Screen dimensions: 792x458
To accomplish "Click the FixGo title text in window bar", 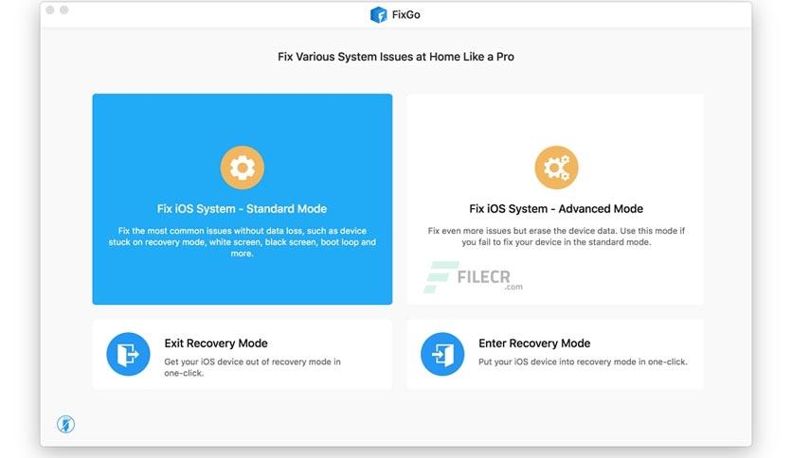I will (406, 14).
